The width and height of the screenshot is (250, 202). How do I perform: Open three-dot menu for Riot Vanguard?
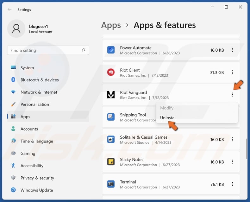click(x=233, y=95)
